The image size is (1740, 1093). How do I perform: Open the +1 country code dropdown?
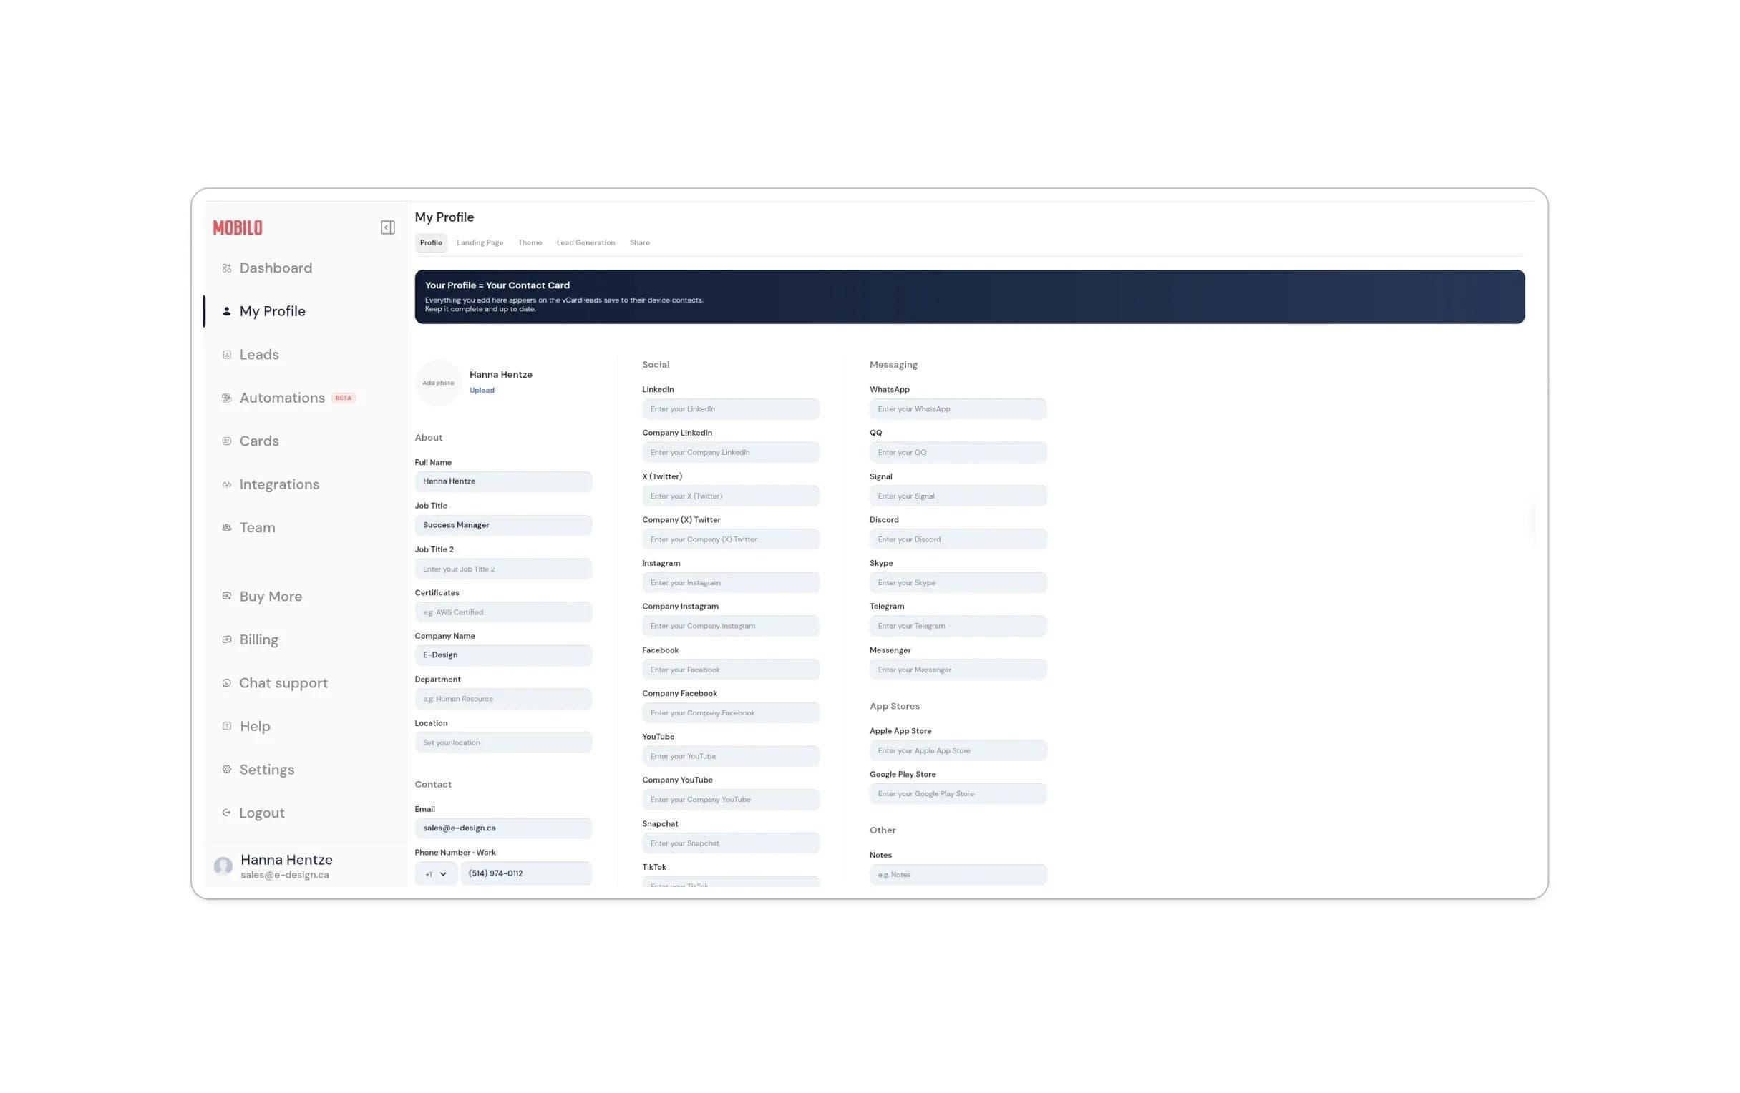tap(436, 873)
